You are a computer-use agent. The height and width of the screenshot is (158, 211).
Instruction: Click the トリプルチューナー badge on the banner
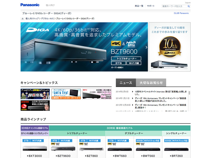coord(126,58)
